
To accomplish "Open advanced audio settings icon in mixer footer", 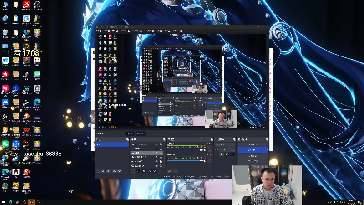I will [x=170, y=171].
